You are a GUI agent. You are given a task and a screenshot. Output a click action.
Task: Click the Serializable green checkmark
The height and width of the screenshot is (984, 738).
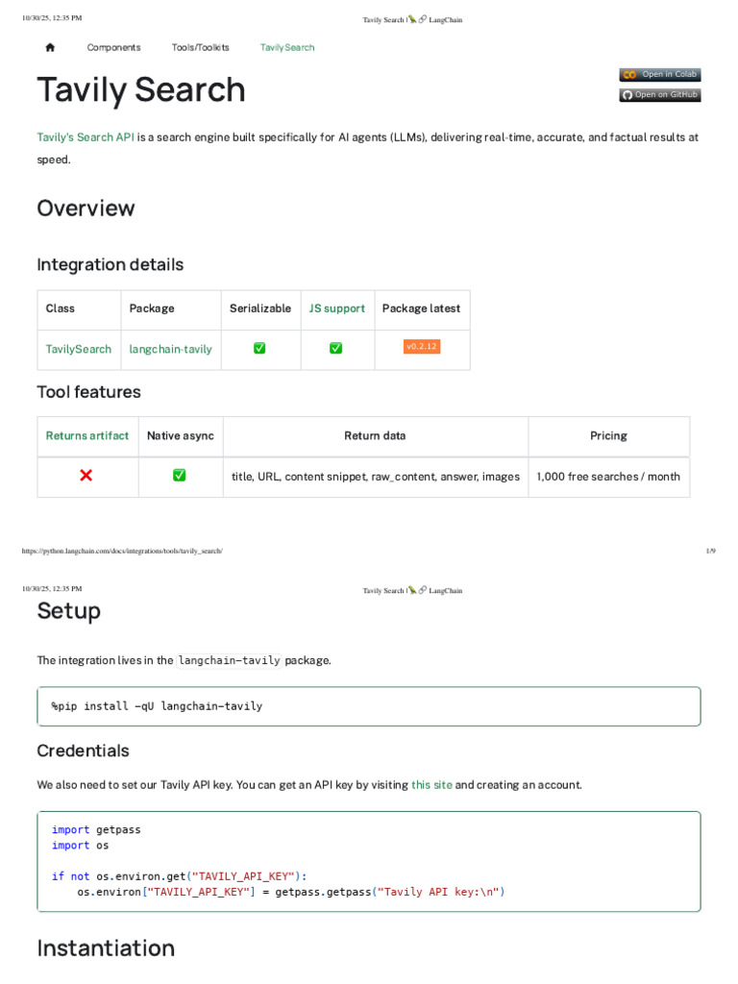click(x=259, y=348)
